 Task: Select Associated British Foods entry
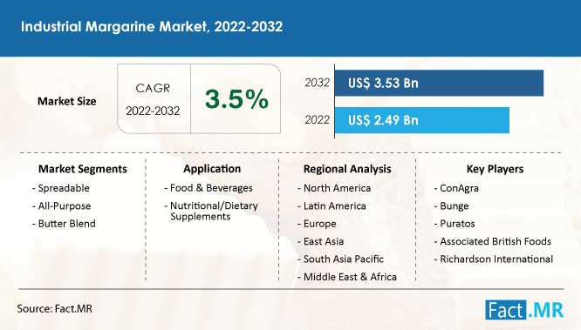492,241
